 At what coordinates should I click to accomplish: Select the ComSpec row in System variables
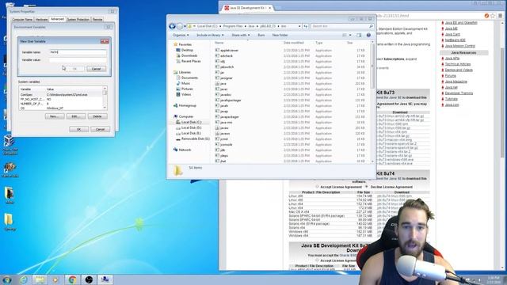[60, 95]
